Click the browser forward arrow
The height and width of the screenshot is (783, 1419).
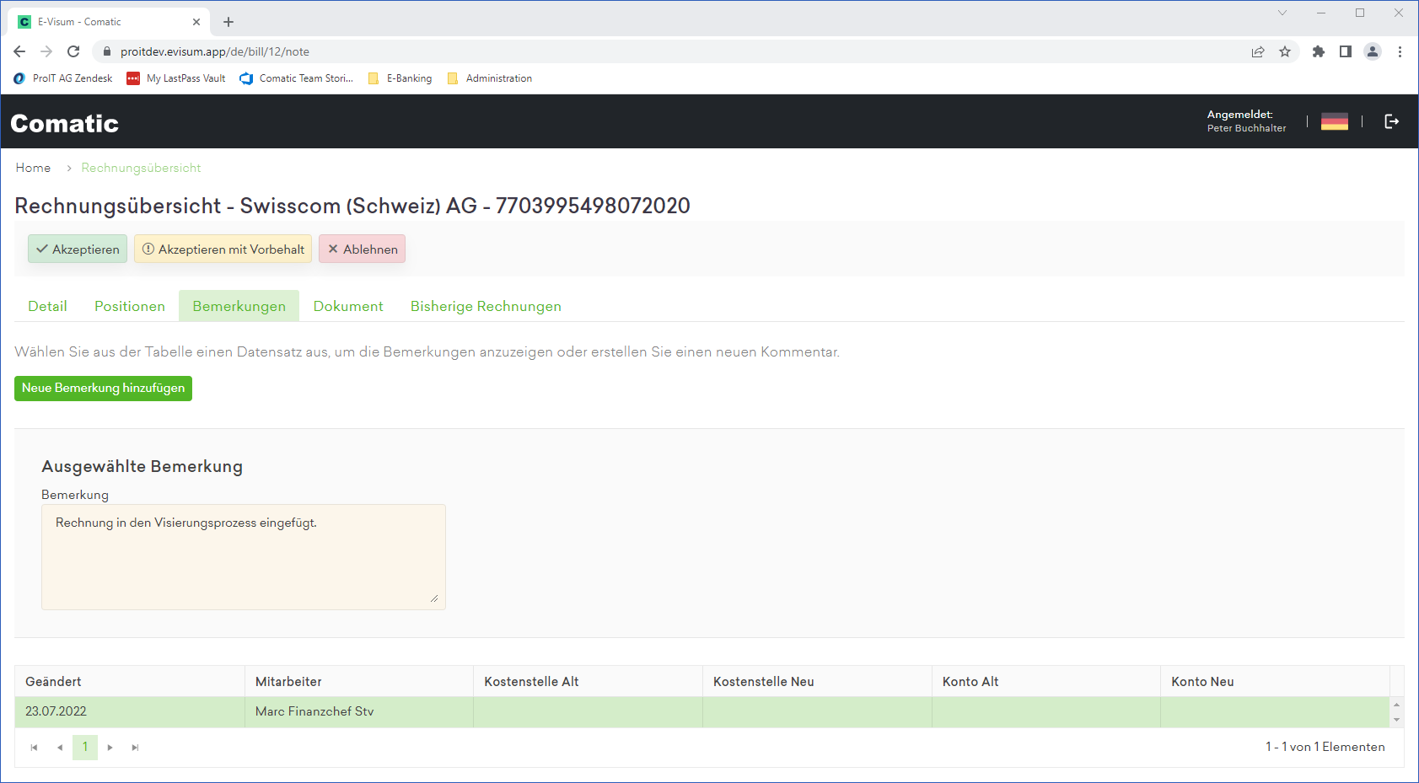point(46,51)
